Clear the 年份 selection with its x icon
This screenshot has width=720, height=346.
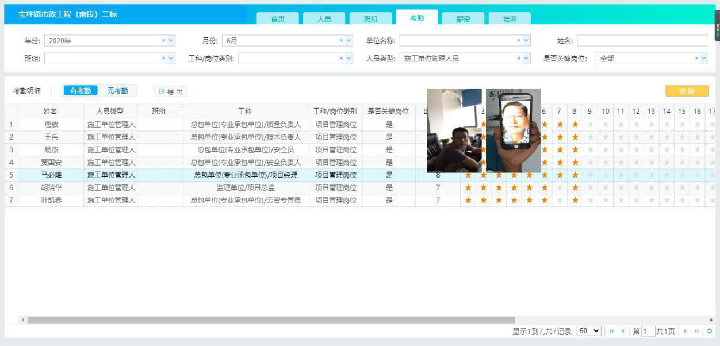point(163,41)
